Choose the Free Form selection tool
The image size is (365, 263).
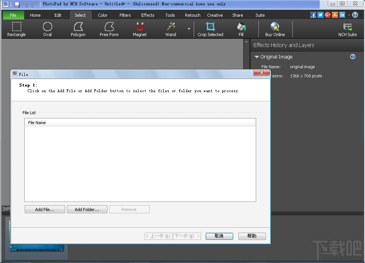(109, 28)
